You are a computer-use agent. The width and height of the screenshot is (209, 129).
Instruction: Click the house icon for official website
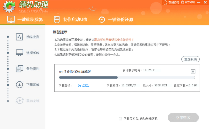182,2
